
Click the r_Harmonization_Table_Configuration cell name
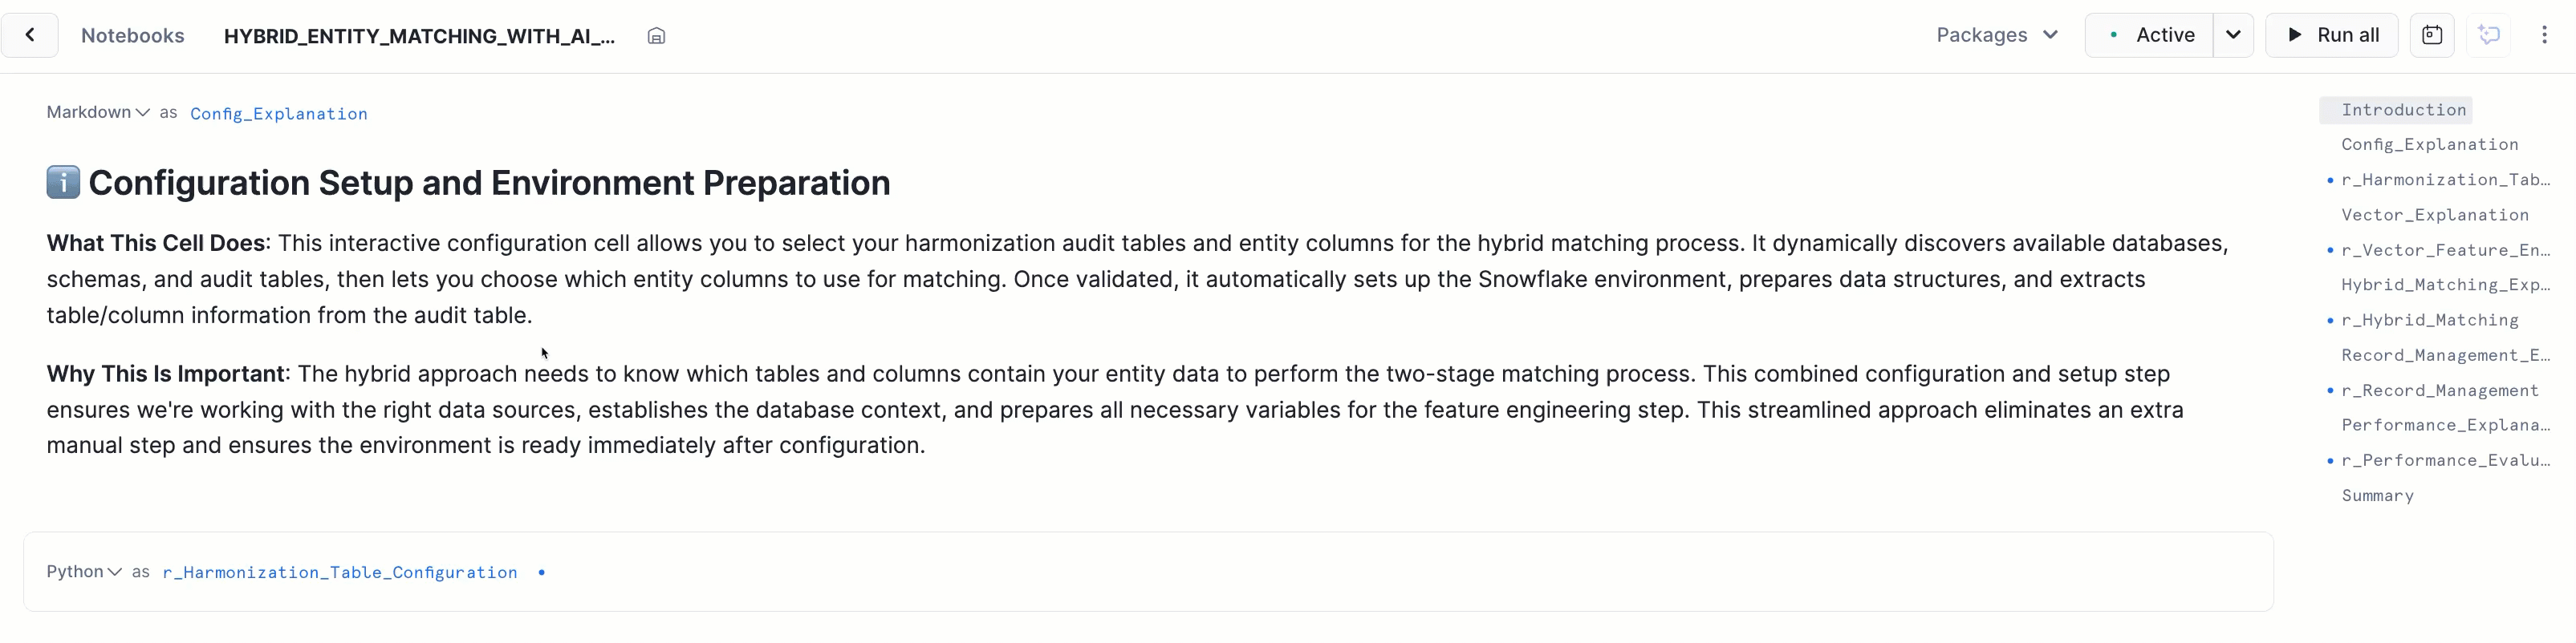[x=340, y=572]
